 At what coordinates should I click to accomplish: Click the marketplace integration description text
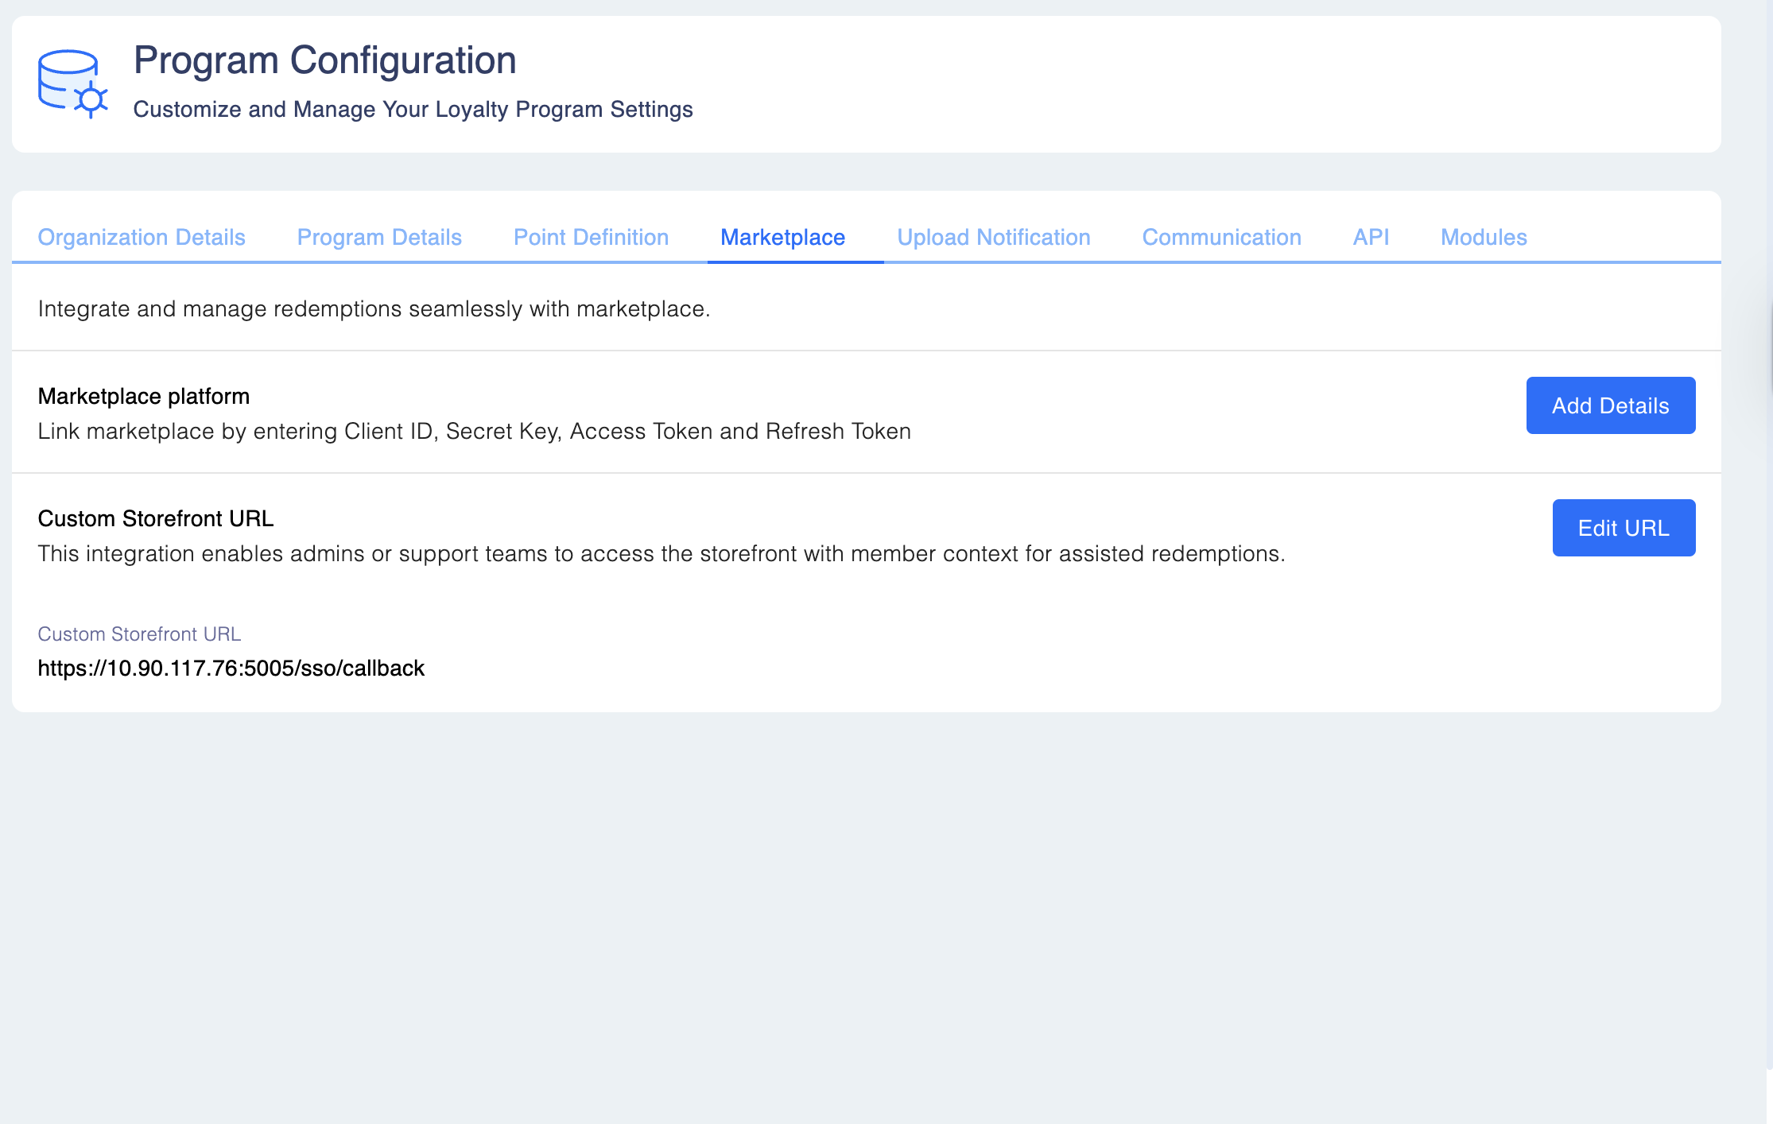click(374, 308)
